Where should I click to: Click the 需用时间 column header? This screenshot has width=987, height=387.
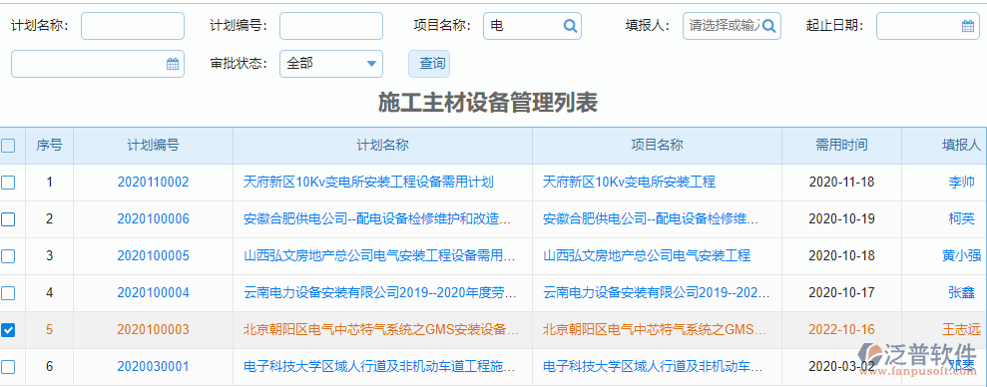[841, 146]
